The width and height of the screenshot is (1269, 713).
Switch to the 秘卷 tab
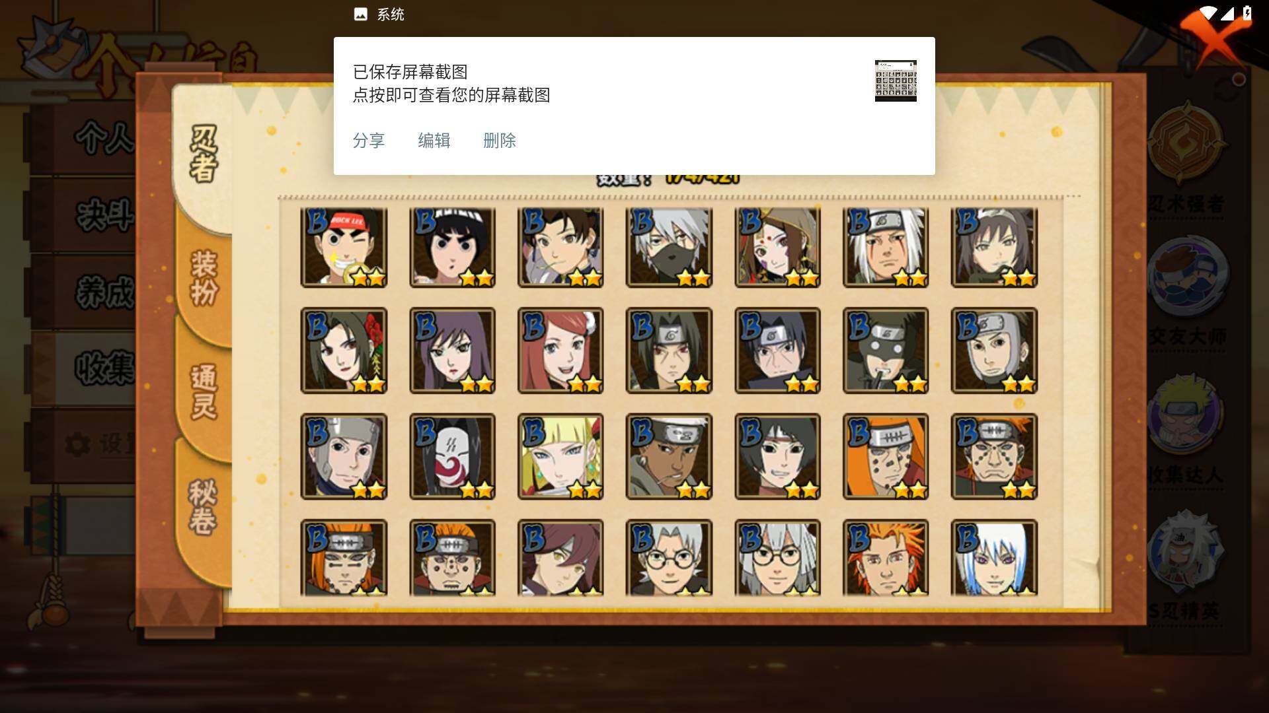[204, 508]
